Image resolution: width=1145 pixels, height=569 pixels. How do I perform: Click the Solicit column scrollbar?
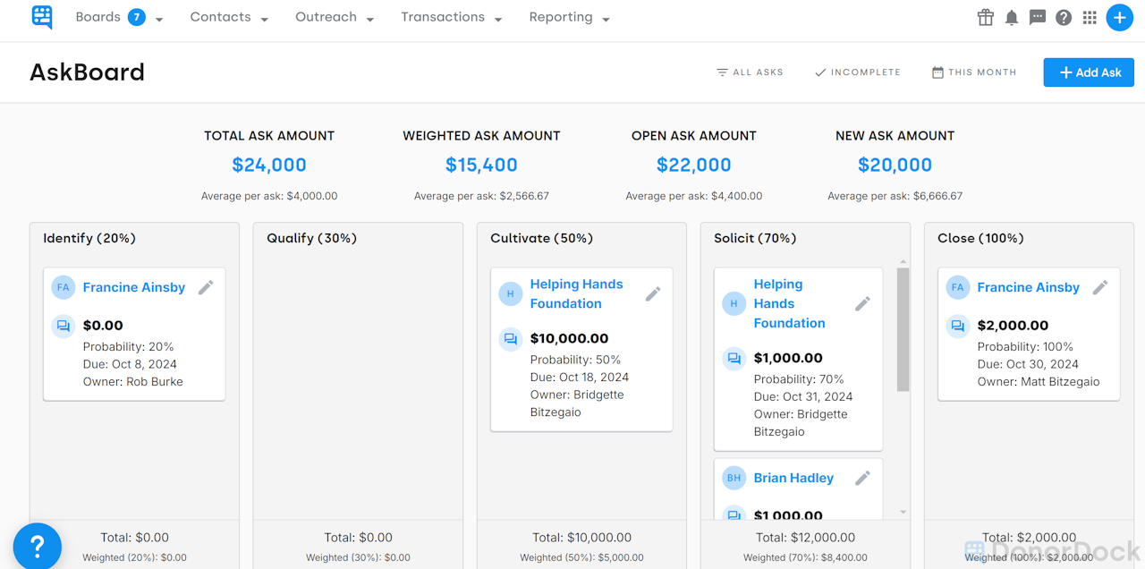point(903,329)
